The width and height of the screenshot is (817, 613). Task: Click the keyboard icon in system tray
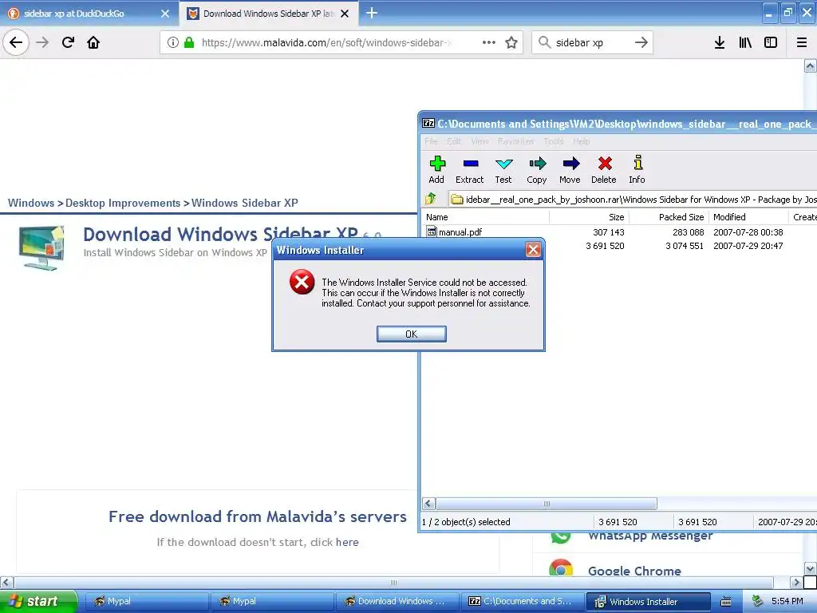tap(726, 602)
